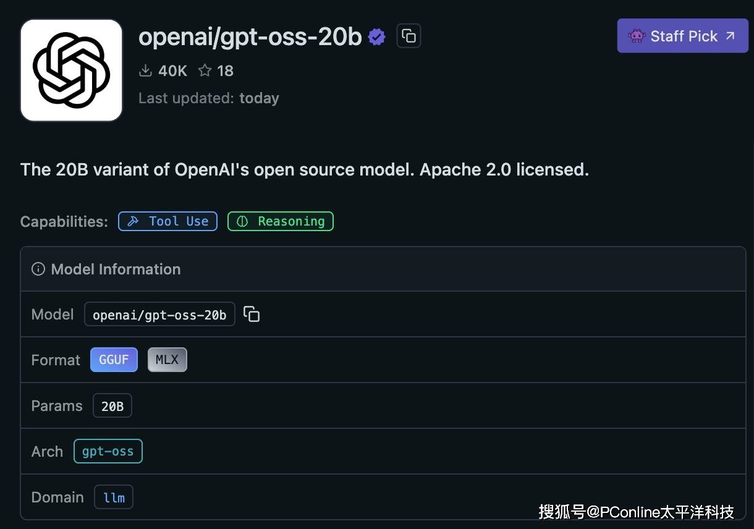Viewport: 754px width, 529px height.
Task: Click the download count icon
Action: click(146, 70)
